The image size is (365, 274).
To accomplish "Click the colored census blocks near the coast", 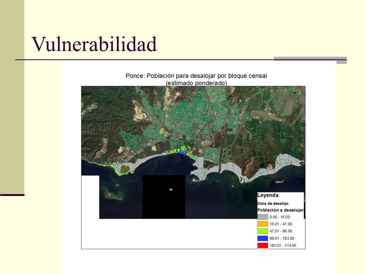I will click(182, 152).
